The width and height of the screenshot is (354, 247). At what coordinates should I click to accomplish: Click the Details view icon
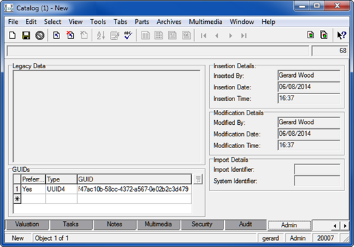146,35
